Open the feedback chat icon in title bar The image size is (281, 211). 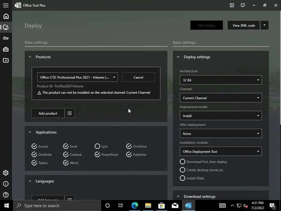(x=243, y=5)
